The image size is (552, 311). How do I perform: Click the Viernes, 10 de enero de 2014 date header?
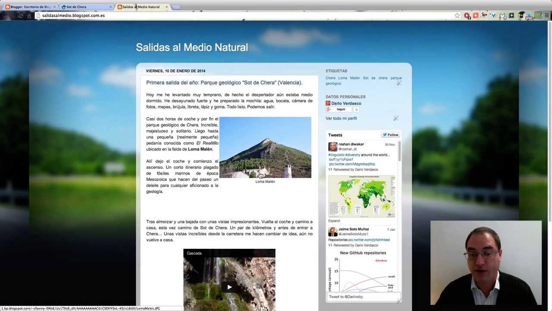click(176, 71)
